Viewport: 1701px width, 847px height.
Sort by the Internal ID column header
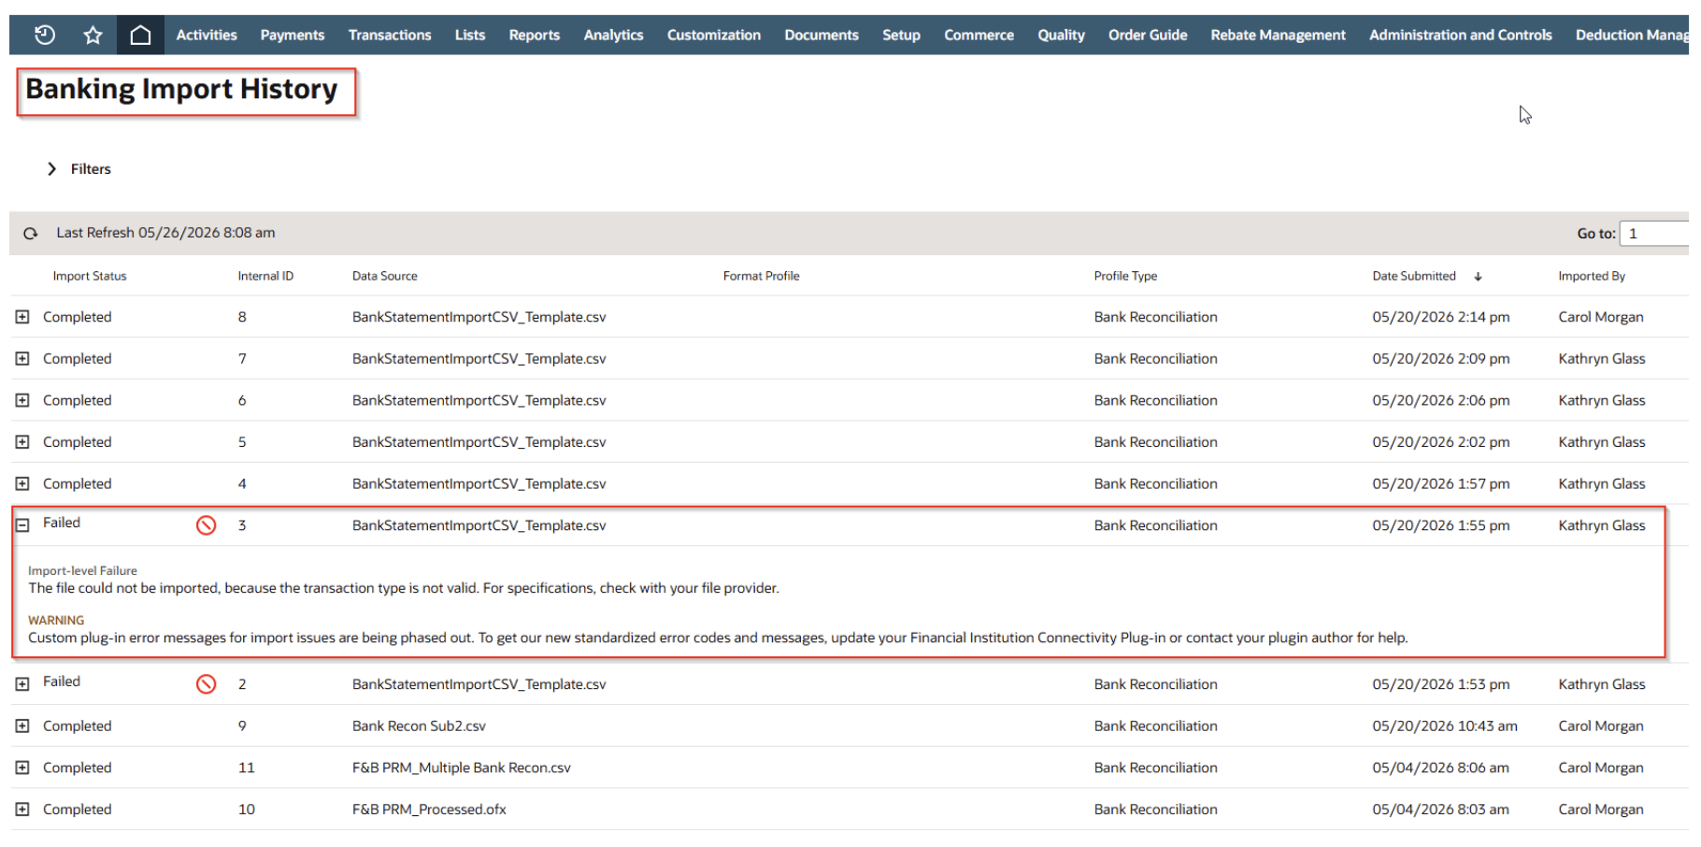(x=265, y=277)
